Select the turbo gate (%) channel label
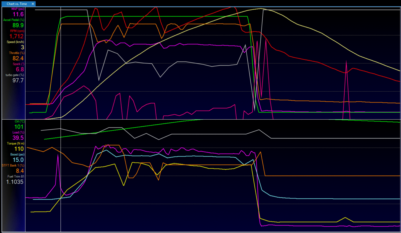Image resolution: width=401 pixels, height=233 pixels. (x=15, y=75)
